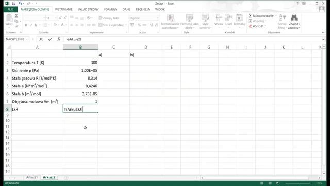The height and width of the screenshot is (186, 330).
Task: Expand the formula bar chevron
Action: [x=323, y=39]
